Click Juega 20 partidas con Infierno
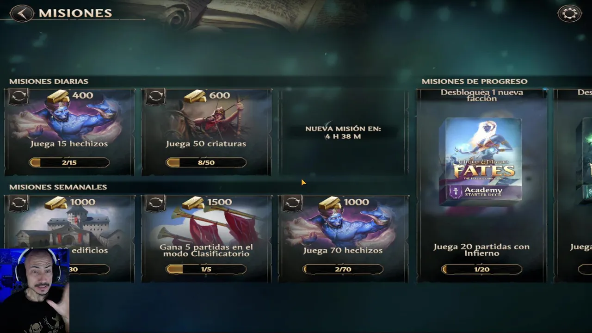 [481, 250]
